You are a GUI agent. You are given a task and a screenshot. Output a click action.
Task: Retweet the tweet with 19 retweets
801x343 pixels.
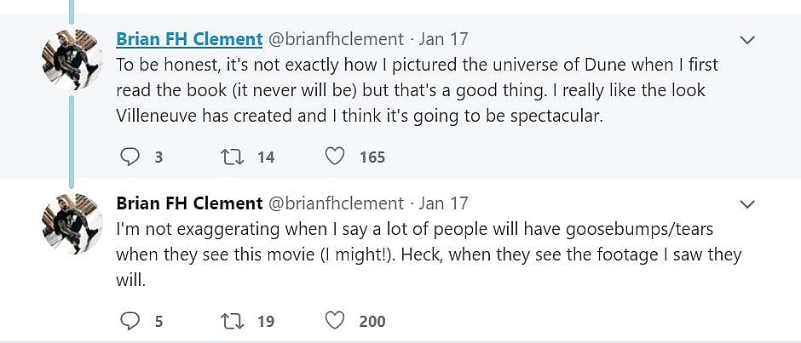231,321
